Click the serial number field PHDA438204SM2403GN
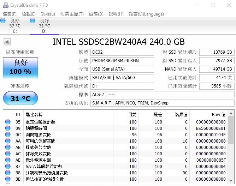 tap(122, 61)
